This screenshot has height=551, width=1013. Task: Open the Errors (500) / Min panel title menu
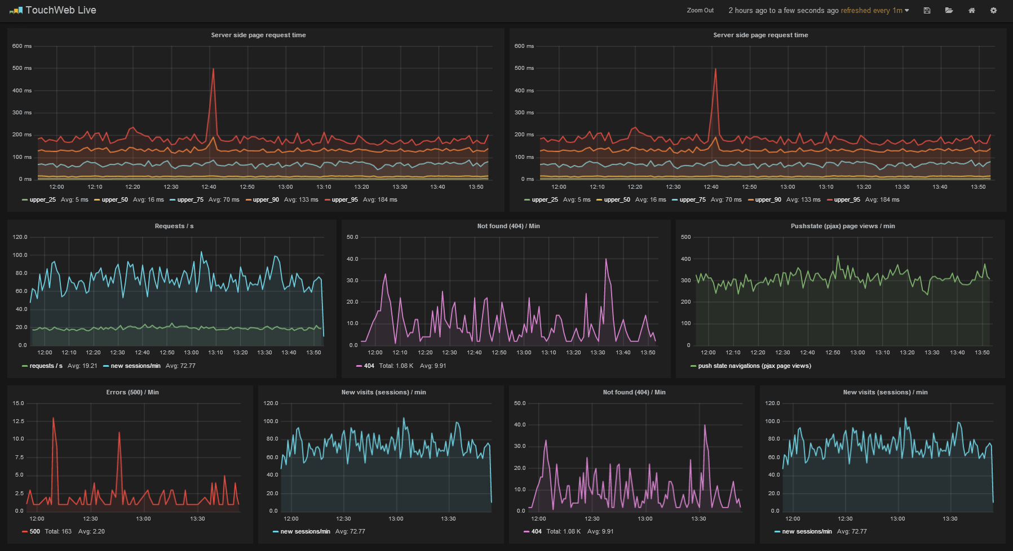point(132,392)
